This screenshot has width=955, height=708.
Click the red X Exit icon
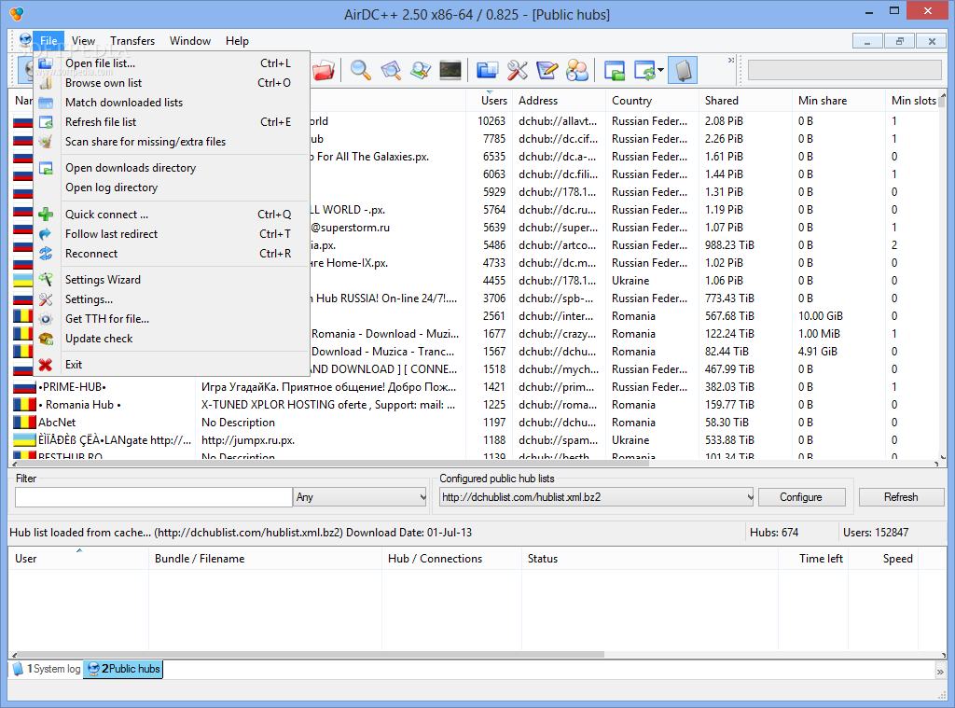pos(46,365)
